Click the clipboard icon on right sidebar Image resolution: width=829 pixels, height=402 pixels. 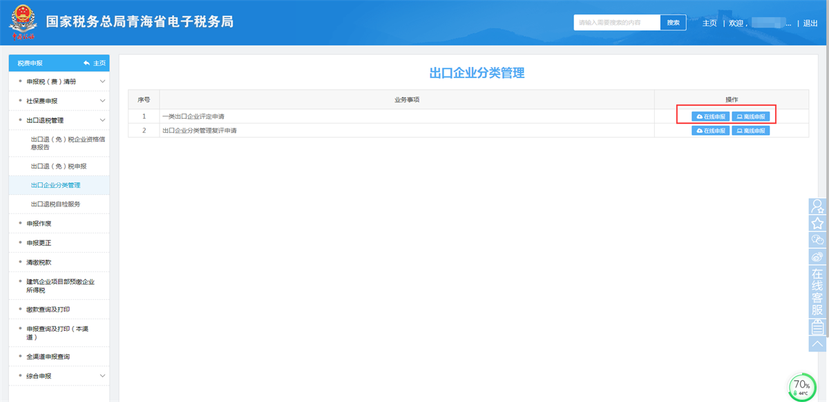click(x=818, y=327)
